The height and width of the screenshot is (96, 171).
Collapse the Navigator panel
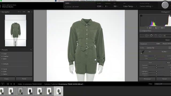tap(5, 12)
